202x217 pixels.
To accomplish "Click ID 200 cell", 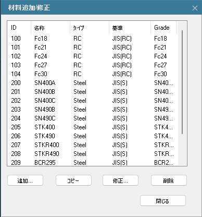I will tap(16, 83).
